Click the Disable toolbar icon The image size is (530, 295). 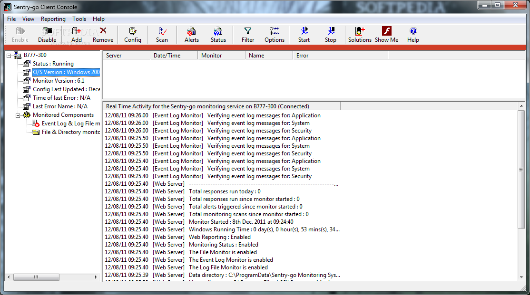[47, 31]
